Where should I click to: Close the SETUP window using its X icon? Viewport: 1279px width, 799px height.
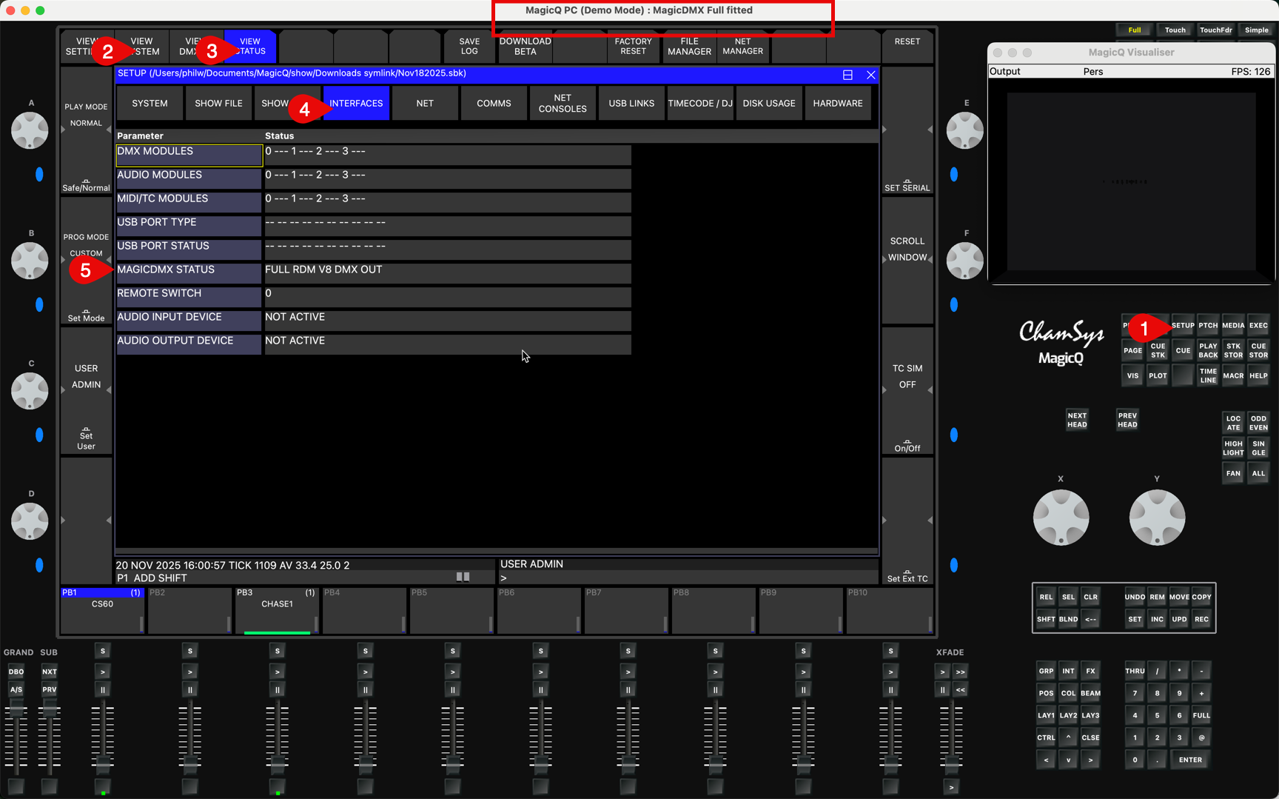870,74
